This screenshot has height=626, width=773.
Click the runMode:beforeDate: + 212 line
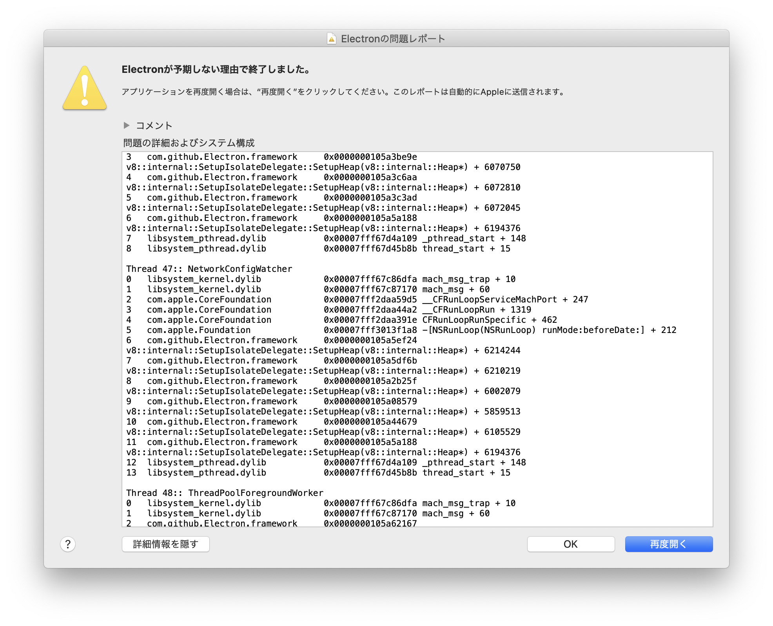(401, 330)
